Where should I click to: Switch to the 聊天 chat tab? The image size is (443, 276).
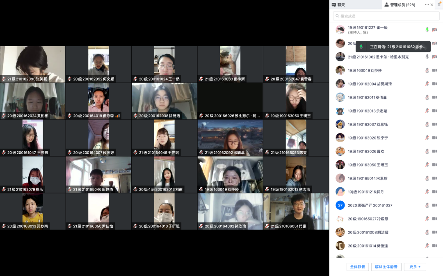338,4
